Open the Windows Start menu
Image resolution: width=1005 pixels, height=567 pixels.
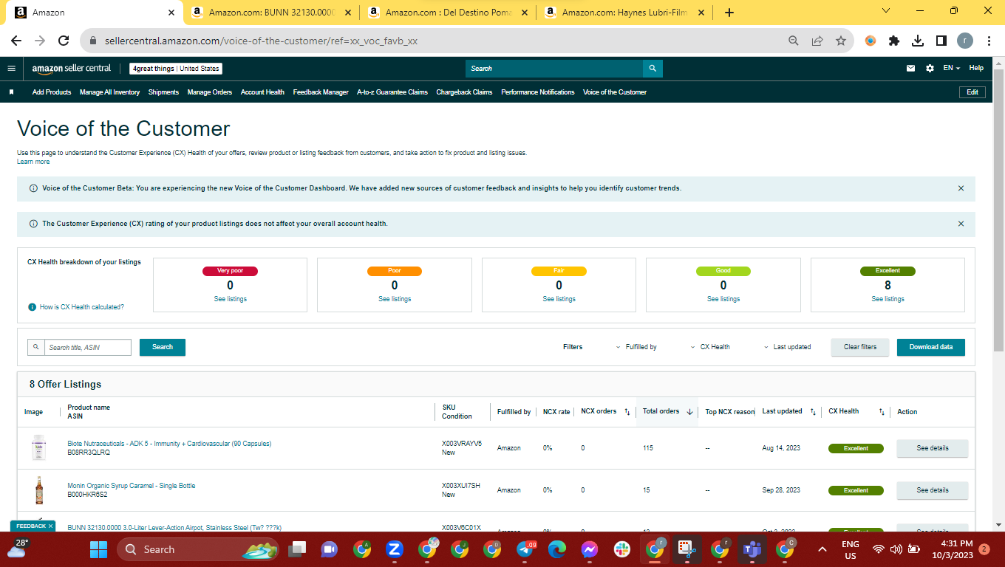tap(98, 549)
